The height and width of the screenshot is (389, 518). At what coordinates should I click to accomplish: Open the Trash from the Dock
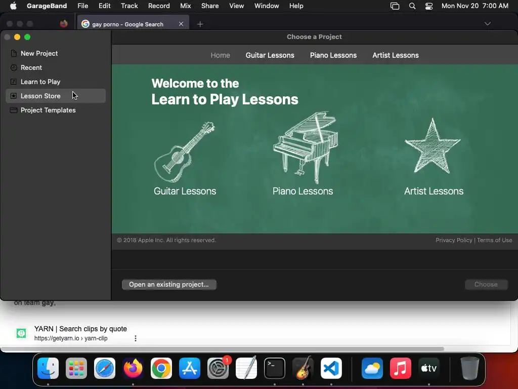click(x=469, y=368)
